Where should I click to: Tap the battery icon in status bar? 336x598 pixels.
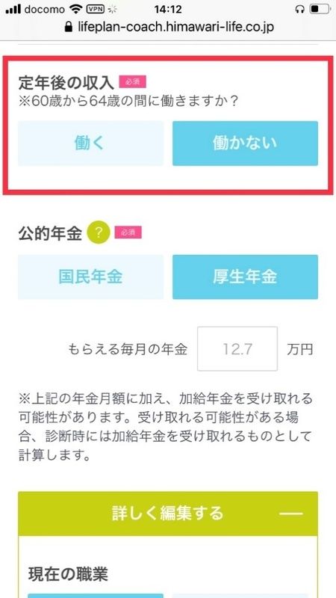pyautogui.click(x=320, y=9)
